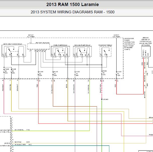The image size is (153, 152).
Task: Click the 'DK BLU/LT GRN' wire label
Action: (20, 144)
